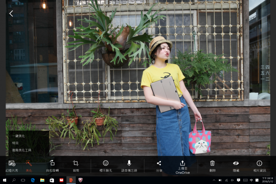276x184 pixels.
Task: Add a voice memo (語音備忘錄)
Action: (129, 165)
